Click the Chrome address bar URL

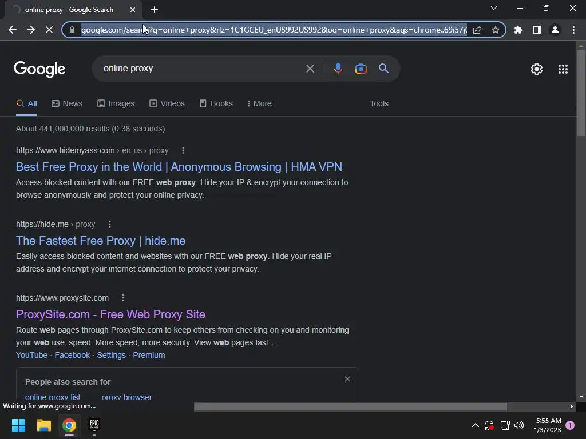(274, 30)
